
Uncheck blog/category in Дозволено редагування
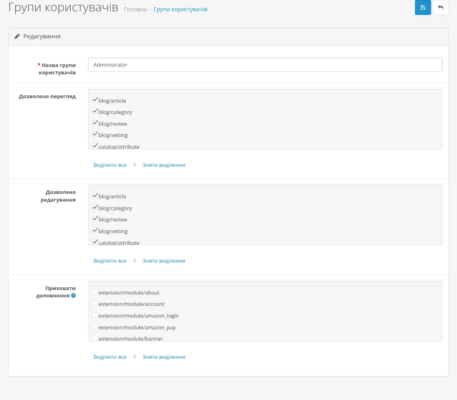pos(95,207)
